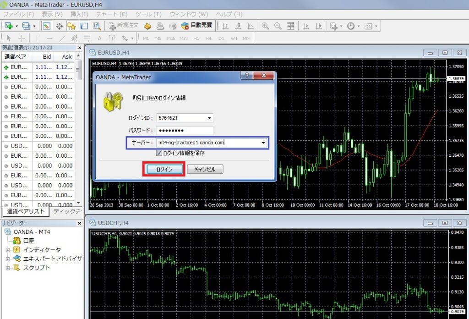The width and height of the screenshot is (469, 319).
Task: Select the Bar Chart icon
Action: [x=225, y=26]
